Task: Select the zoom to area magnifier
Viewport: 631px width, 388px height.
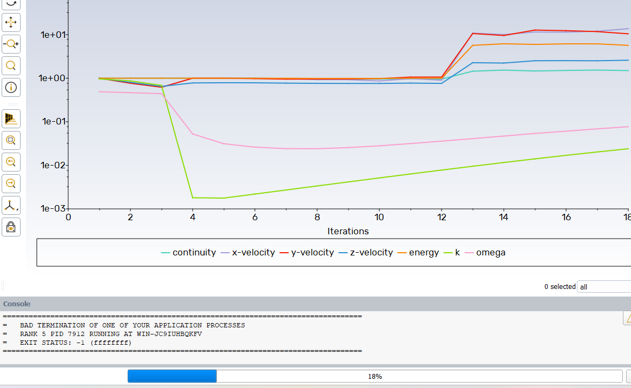Action: (11, 65)
